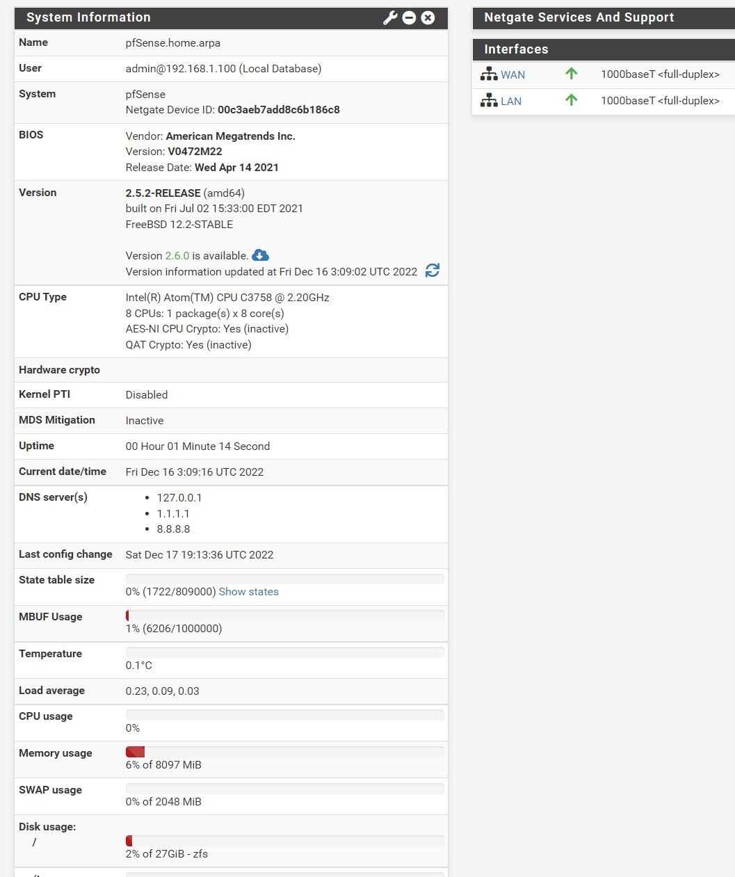Screen dimensions: 735x877
Task: Open System Information widget settings wrench
Action: [x=390, y=18]
